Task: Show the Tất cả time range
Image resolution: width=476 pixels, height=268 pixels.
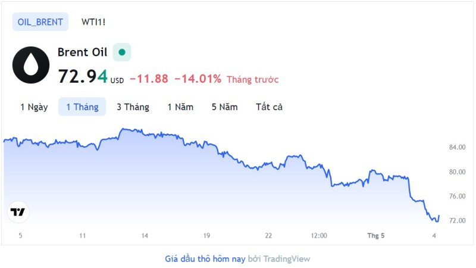Action: [269, 107]
